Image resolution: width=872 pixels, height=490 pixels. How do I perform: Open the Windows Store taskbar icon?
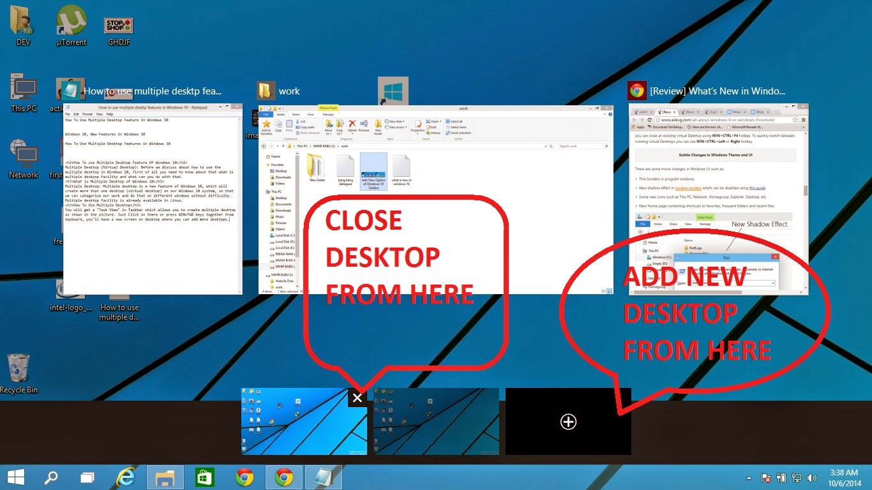(x=204, y=477)
